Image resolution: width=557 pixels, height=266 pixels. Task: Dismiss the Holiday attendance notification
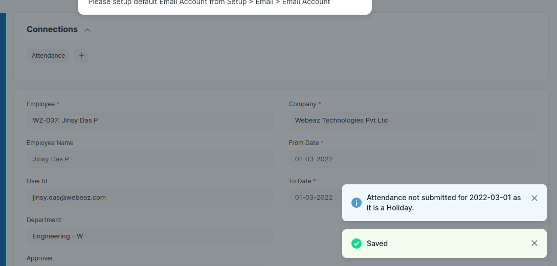534,198
